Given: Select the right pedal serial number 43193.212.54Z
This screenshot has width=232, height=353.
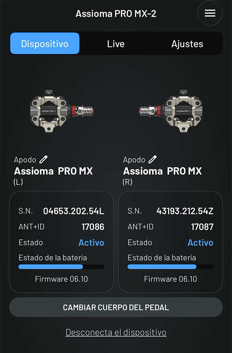Looking at the screenshot, I should (x=185, y=211).
